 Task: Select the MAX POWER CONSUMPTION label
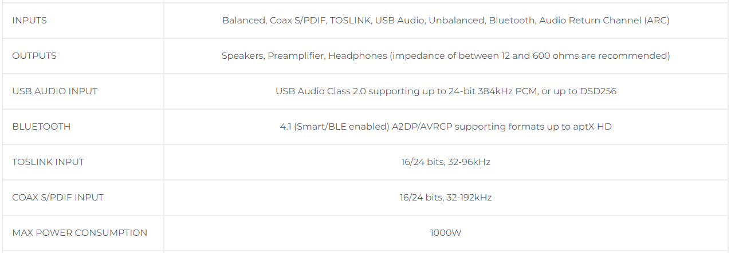click(80, 233)
